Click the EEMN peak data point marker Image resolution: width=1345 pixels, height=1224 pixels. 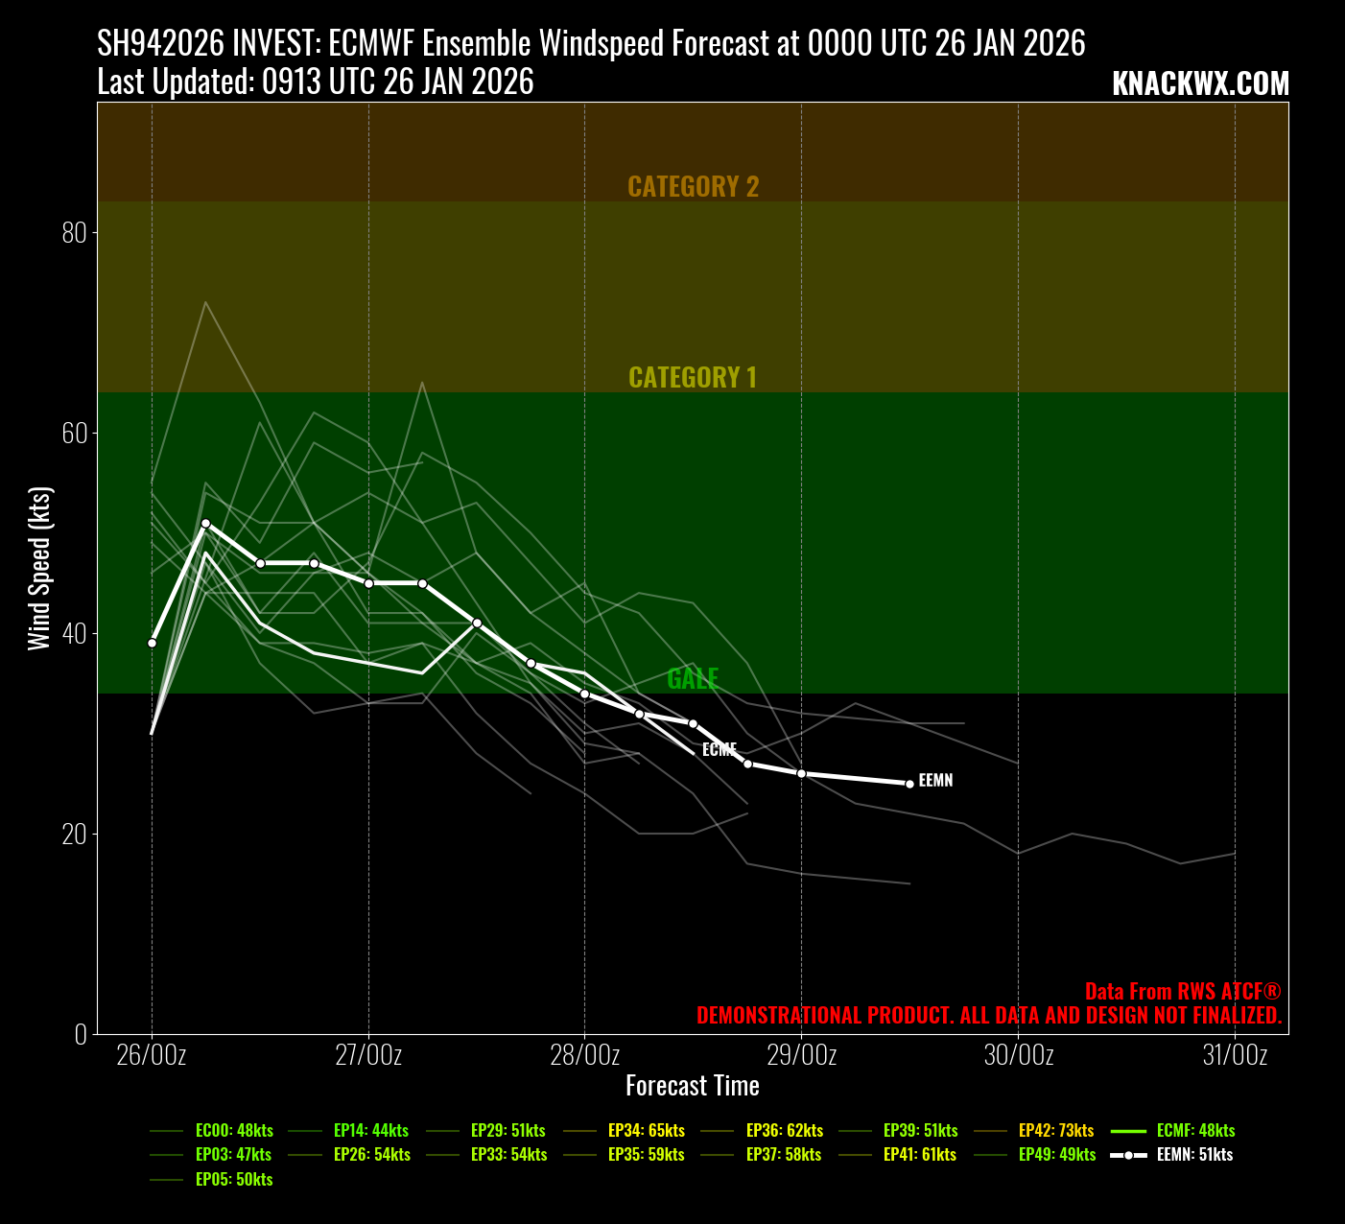(x=205, y=523)
